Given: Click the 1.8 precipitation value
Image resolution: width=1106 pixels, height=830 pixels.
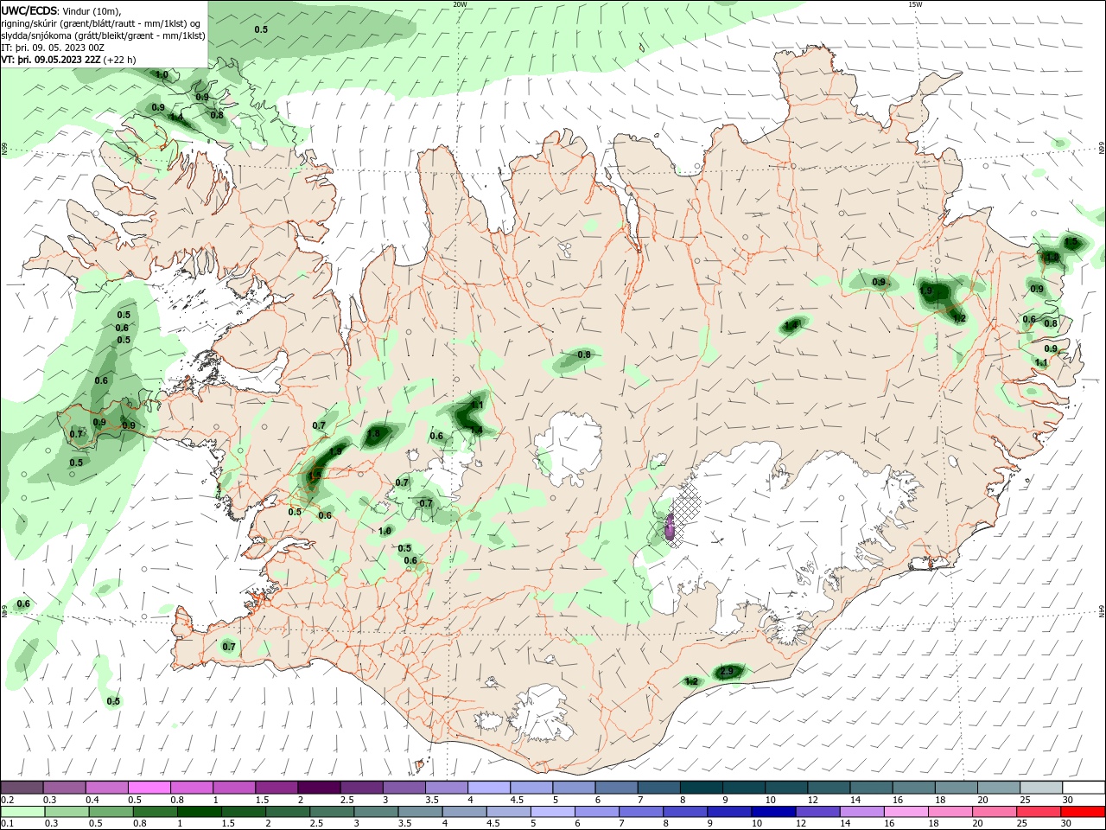Looking at the screenshot, I should (x=374, y=434).
